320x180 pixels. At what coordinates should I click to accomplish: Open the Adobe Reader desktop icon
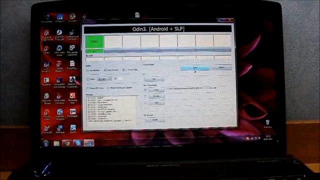point(59,66)
